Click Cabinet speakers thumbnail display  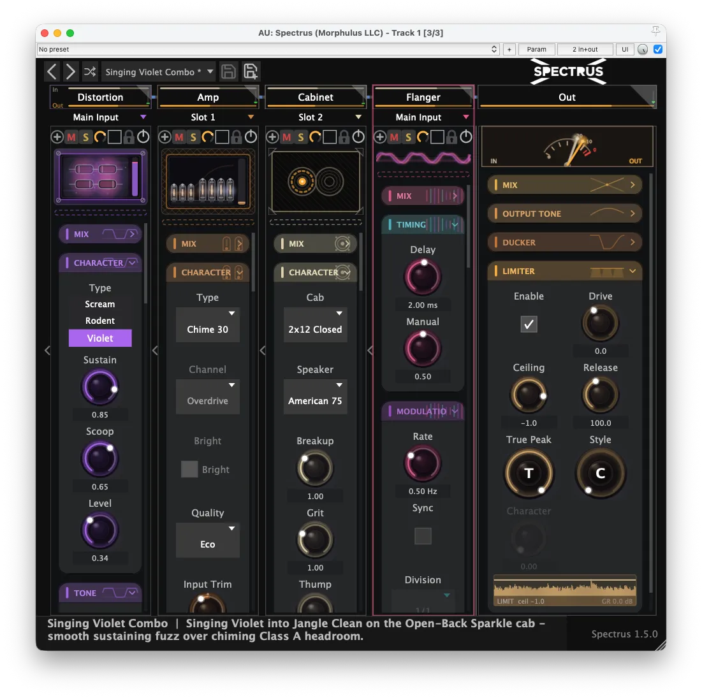tap(316, 181)
